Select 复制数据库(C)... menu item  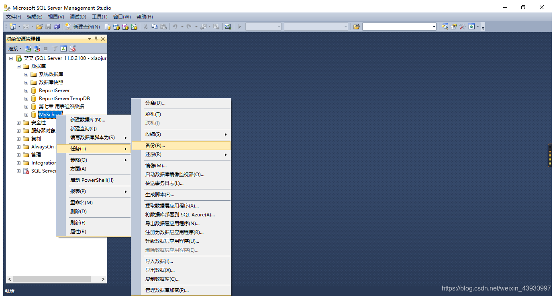tap(181, 279)
